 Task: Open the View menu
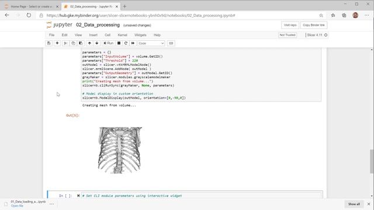(78, 35)
